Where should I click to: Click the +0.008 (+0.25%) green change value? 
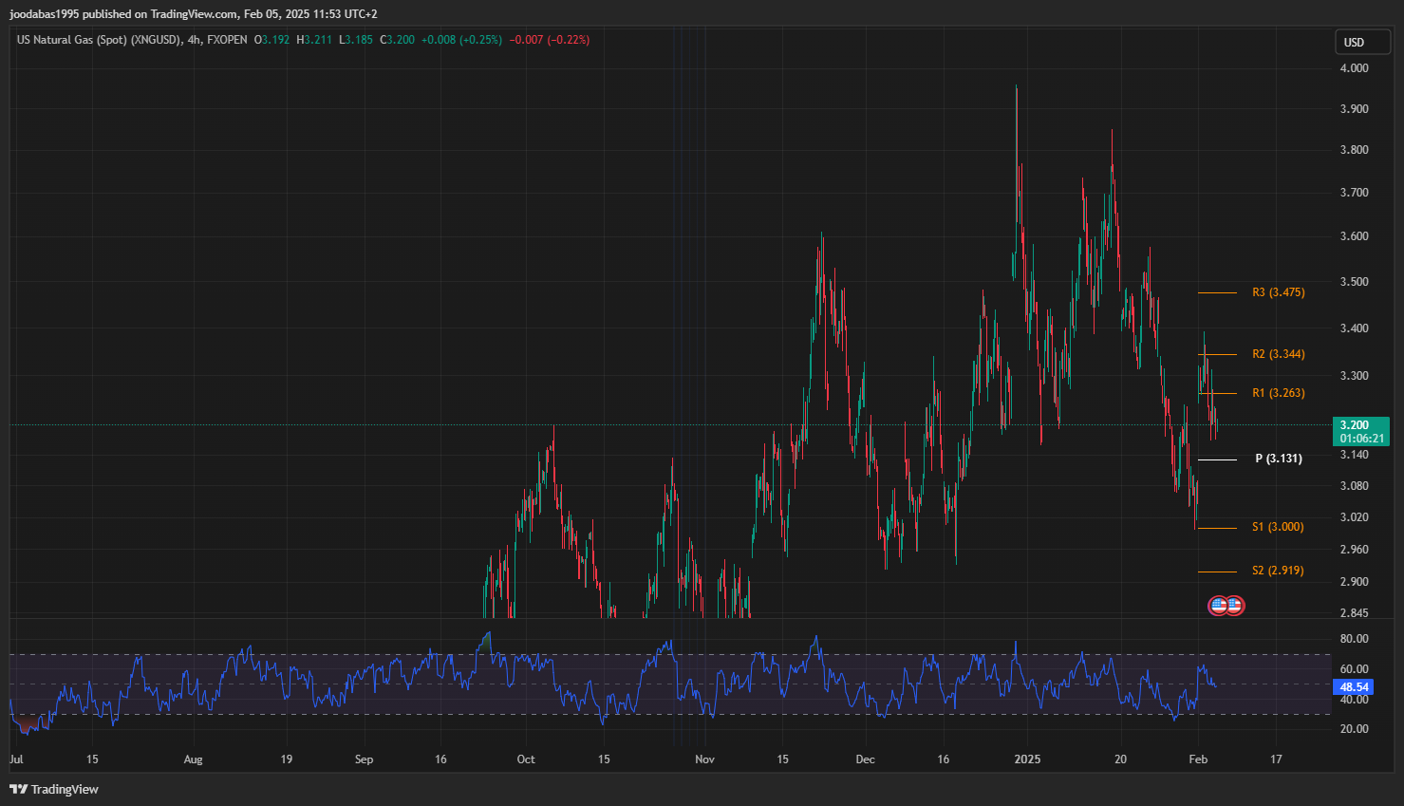click(x=461, y=40)
